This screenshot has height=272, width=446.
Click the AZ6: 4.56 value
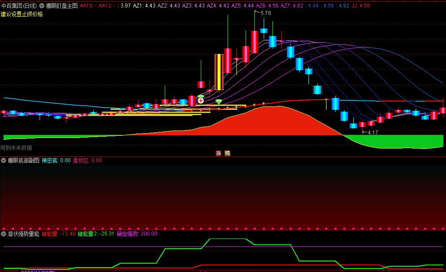(267, 6)
